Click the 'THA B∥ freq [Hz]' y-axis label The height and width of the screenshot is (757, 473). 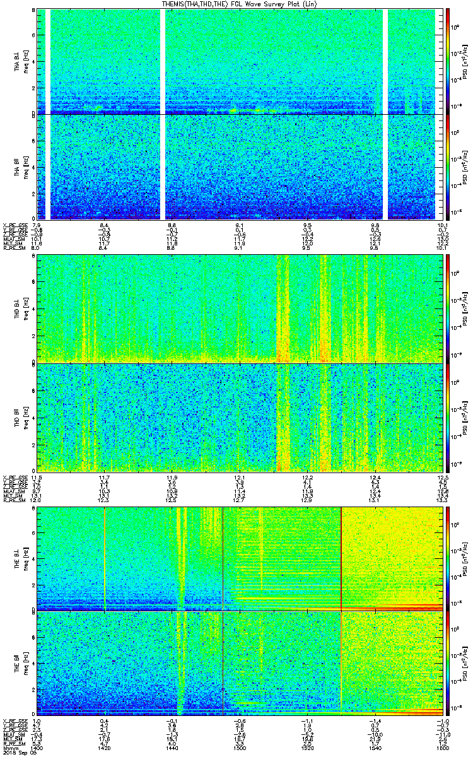click(21, 167)
